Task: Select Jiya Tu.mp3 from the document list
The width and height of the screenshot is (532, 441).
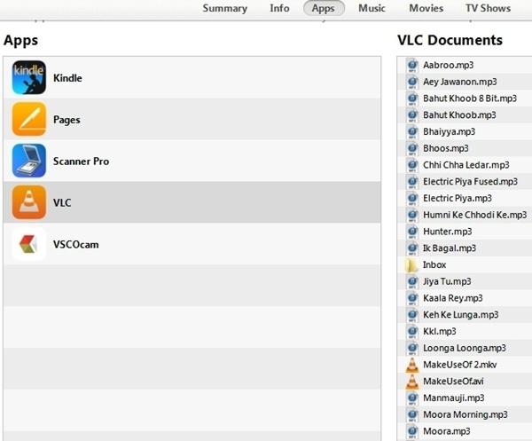Action: [x=449, y=281]
